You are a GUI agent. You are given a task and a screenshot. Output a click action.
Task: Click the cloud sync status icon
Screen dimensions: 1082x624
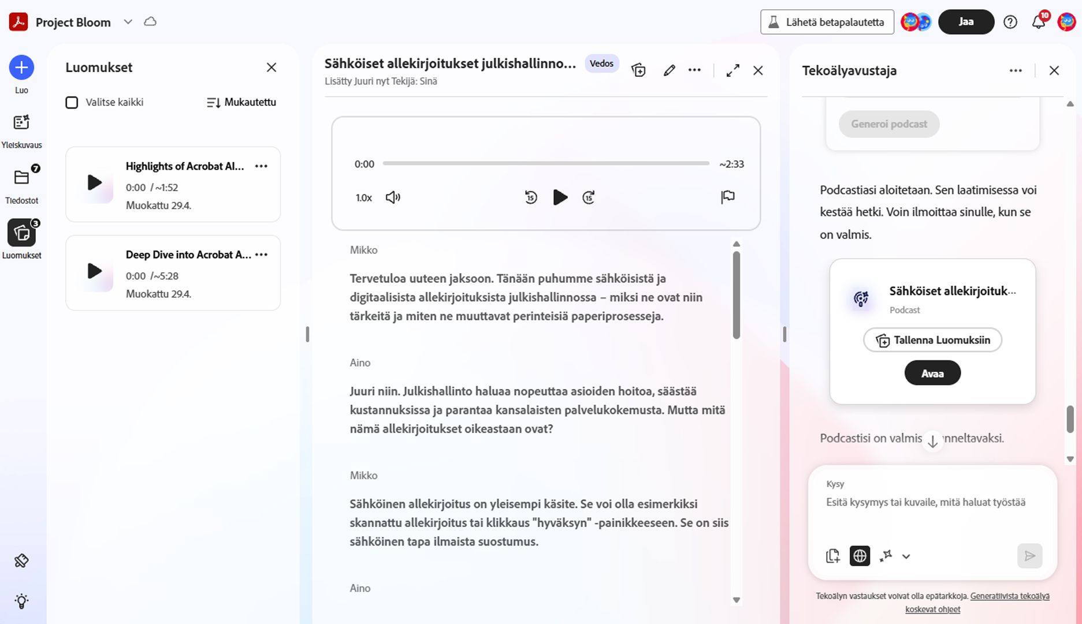click(150, 22)
